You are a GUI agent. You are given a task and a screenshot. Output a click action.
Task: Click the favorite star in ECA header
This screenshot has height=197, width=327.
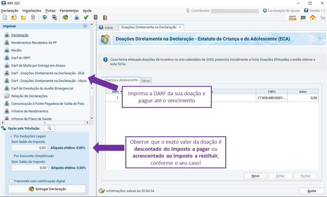point(319,39)
